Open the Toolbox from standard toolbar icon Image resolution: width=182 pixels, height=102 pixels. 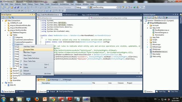click(x=131, y=7)
